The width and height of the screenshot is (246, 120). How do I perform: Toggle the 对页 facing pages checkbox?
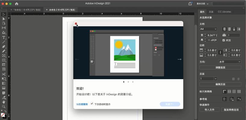tap(224, 40)
